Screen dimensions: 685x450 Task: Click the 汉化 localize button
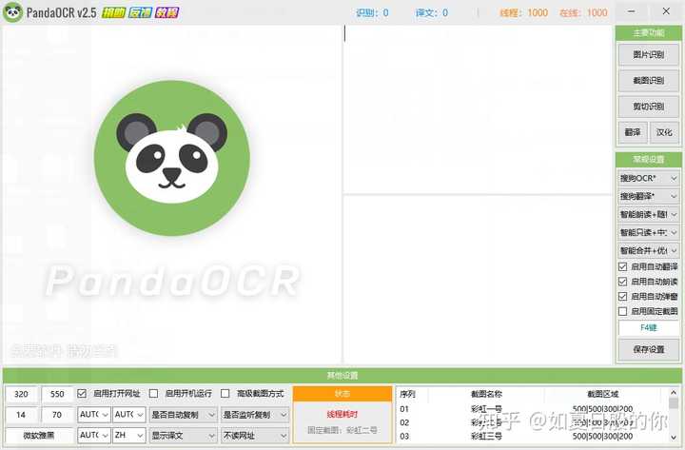664,132
